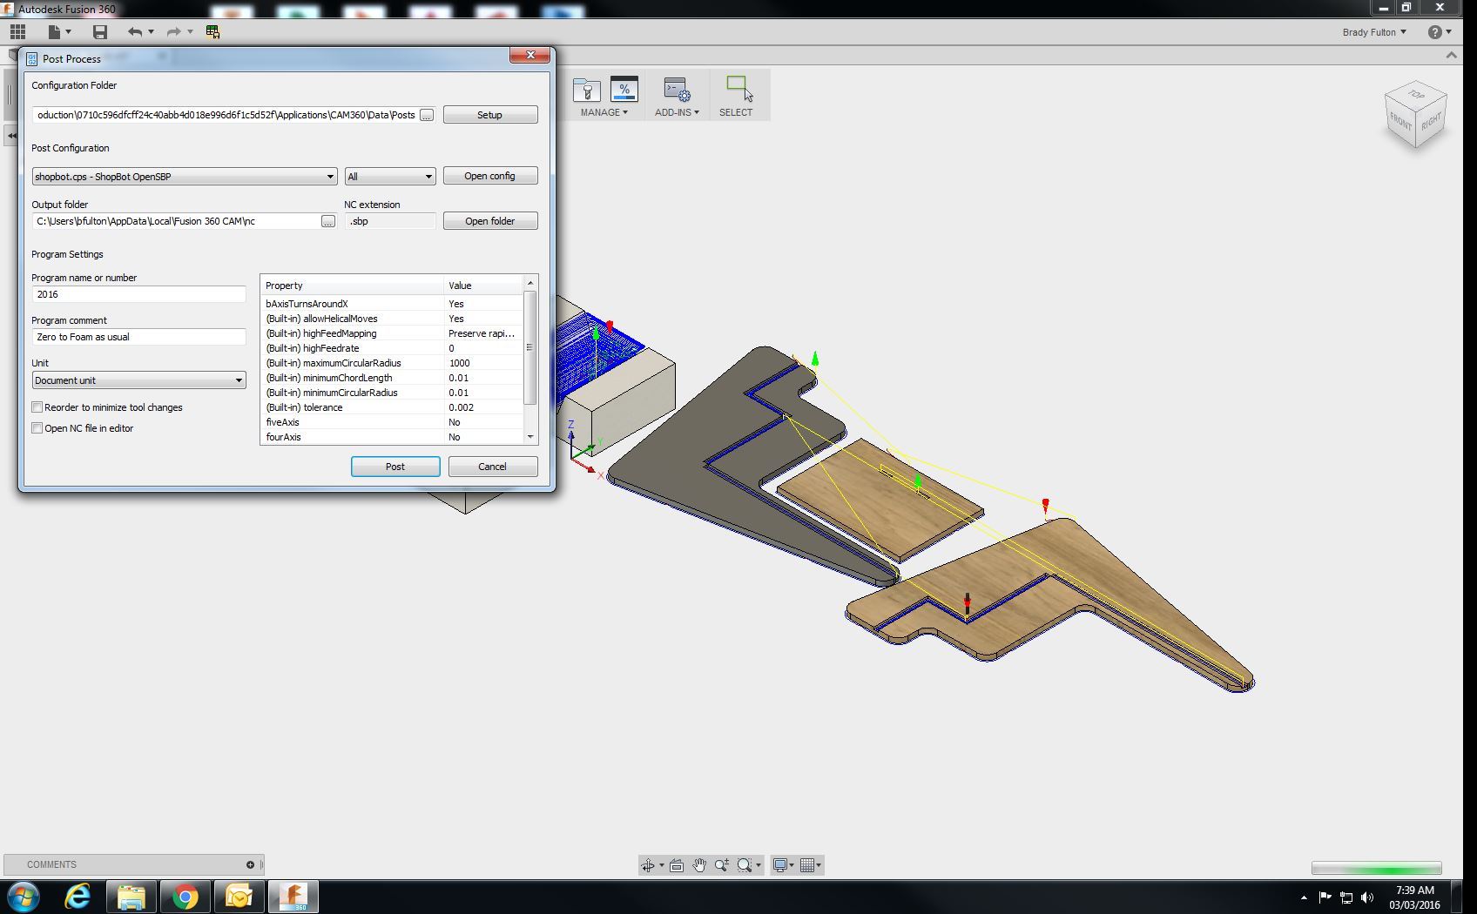The image size is (1477, 914).
Task: Check Open NC file in editor
Action: [x=37, y=428]
